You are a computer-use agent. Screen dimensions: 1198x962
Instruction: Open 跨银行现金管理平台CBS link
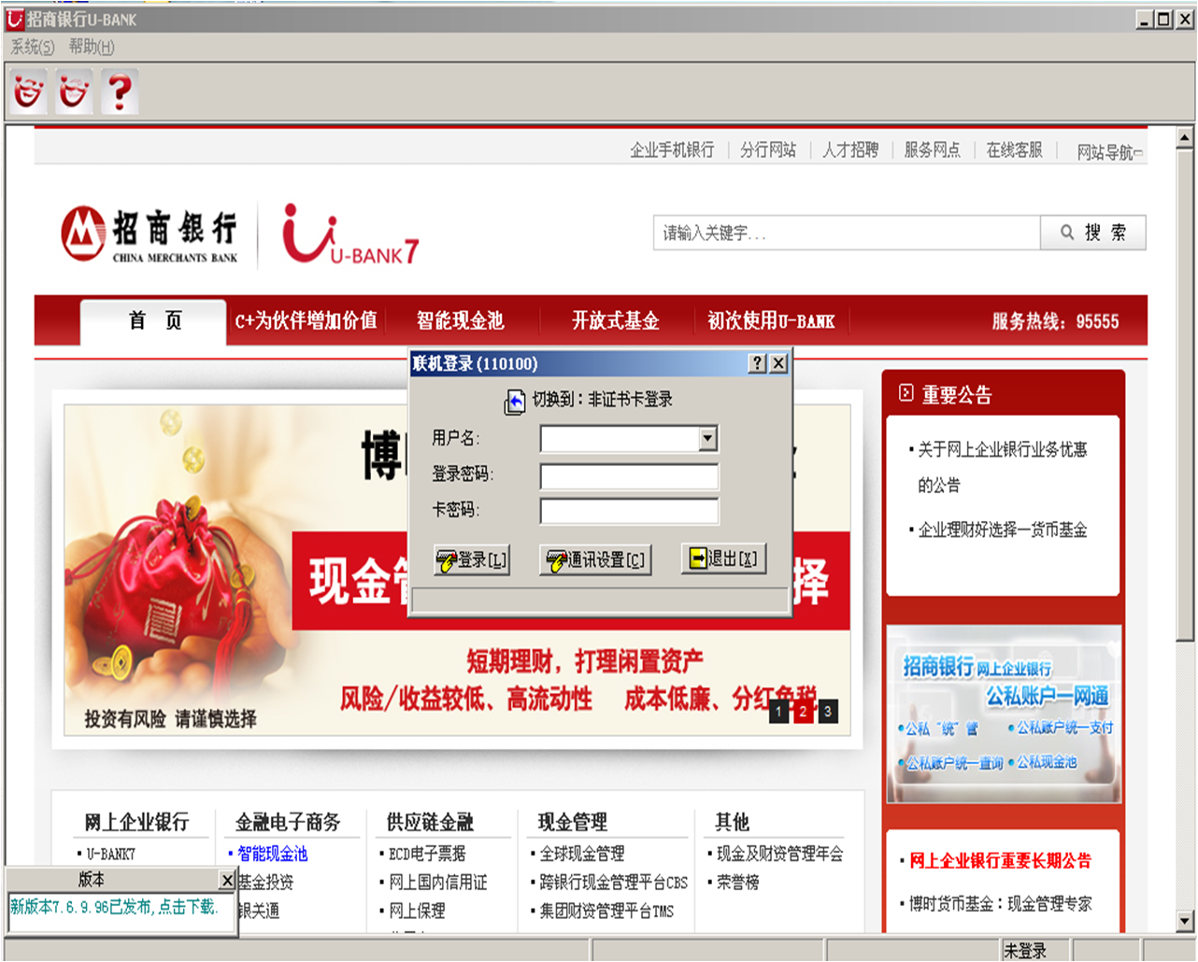point(613,883)
